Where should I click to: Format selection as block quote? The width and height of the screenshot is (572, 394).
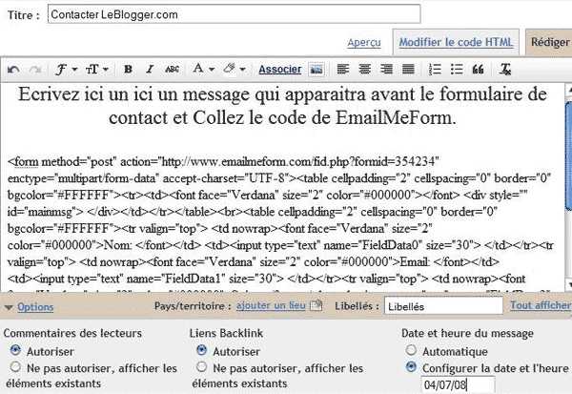pyautogui.click(x=478, y=69)
